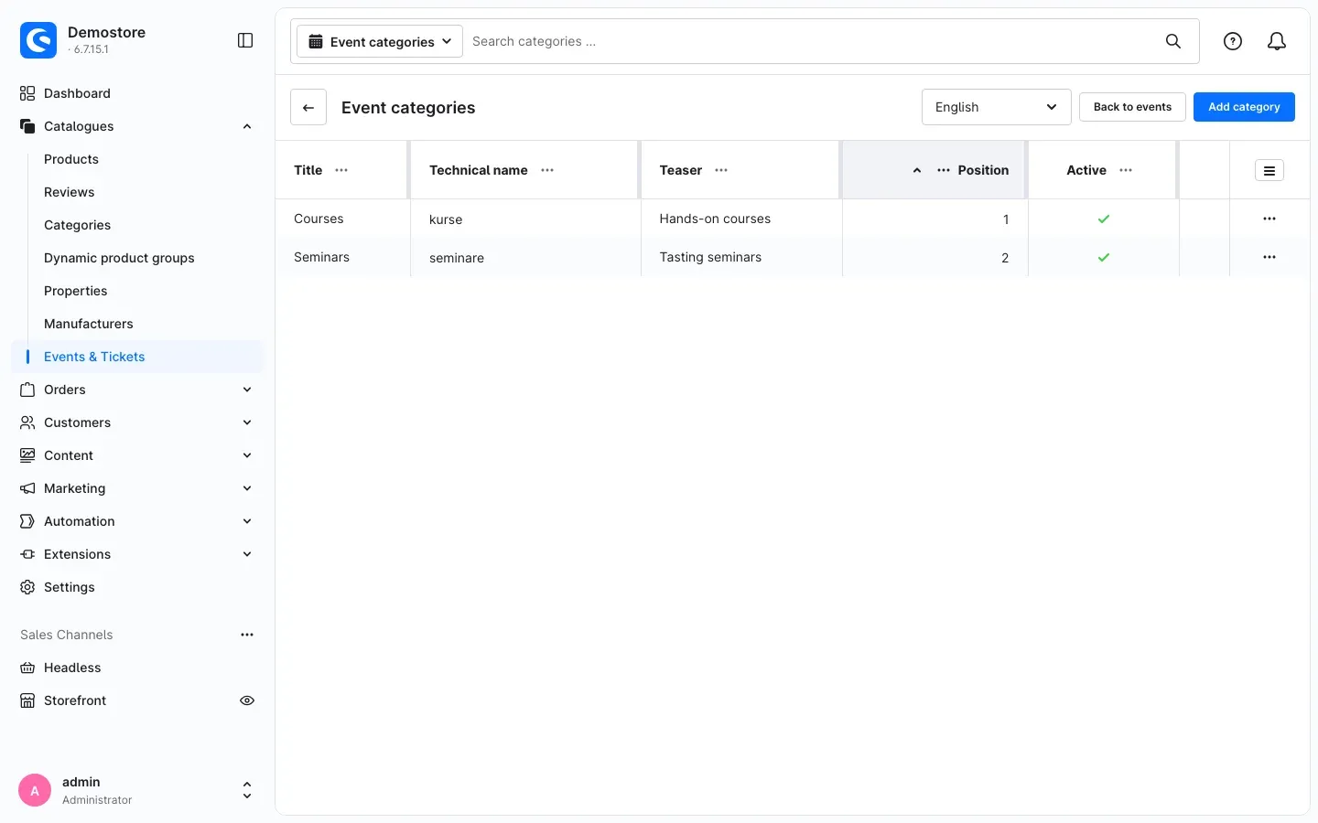Expand the Extensions menu section
Image resolution: width=1318 pixels, height=823 pixels.
pos(247,554)
